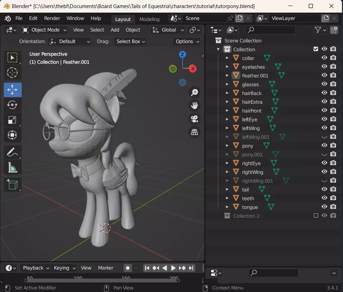
Task: Enable Collection 2 checkbox
Action: (x=316, y=216)
